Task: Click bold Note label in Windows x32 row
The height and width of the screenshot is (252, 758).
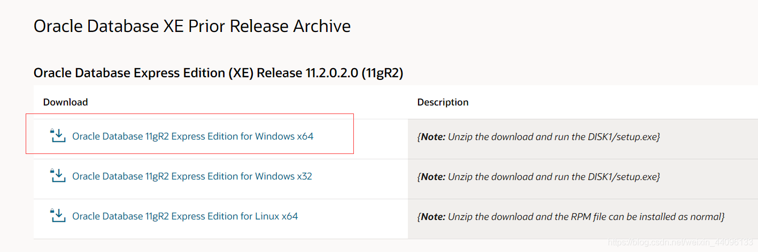Action: click(x=433, y=177)
